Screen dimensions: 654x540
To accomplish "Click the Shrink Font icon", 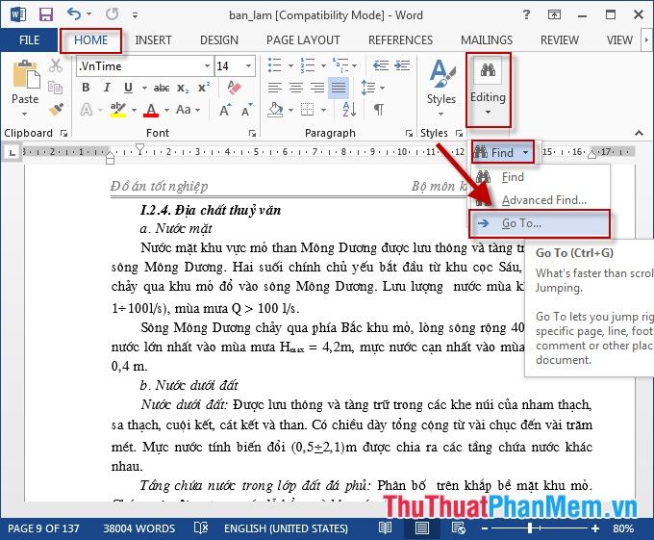I will tap(246, 110).
